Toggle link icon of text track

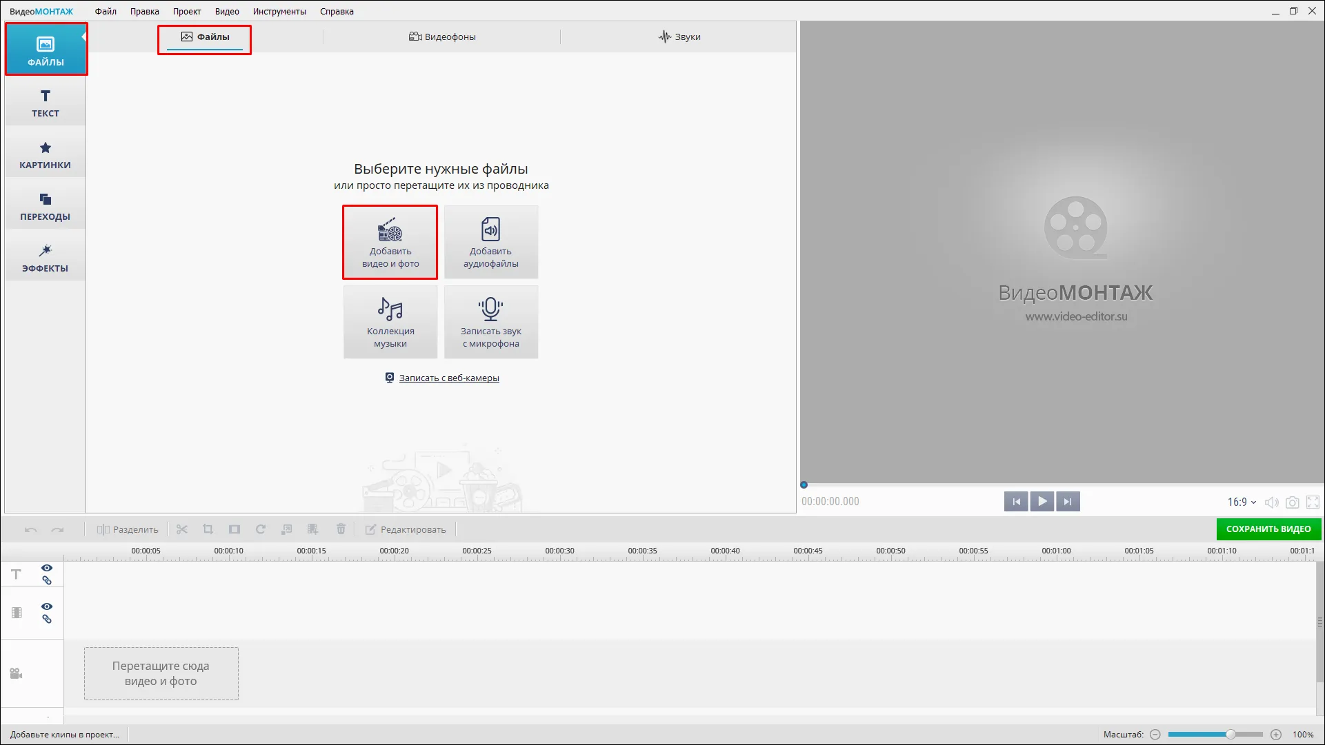click(x=47, y=580)
